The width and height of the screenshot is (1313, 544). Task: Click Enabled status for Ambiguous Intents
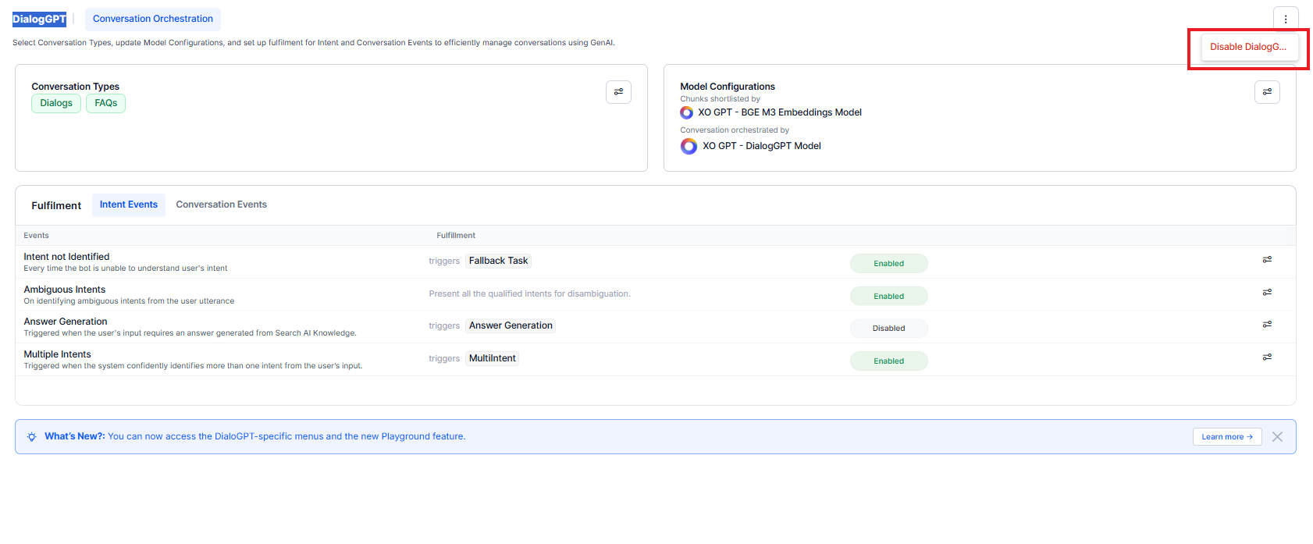point(888,296)
